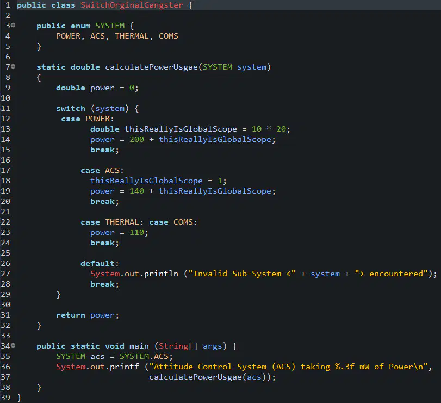Click thisReallyIsGlobalScope declaration on line 13
The width and height of the screenshot is (441, 403).
181,129
